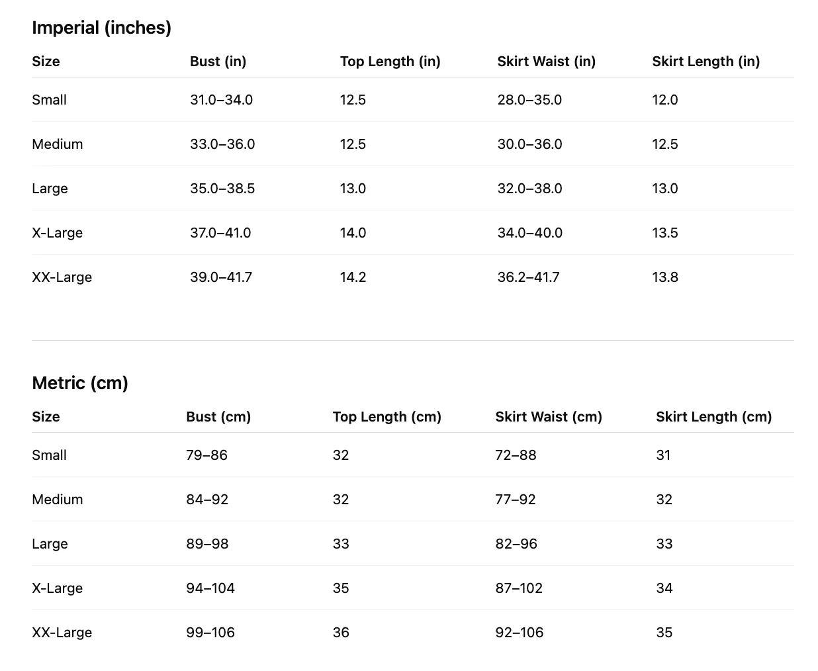Image resolution: width=818 pixels, height=671 pixels.
Task: Click the 99–106 XX-Large bust cm value
Action: (x=210, y=633)
